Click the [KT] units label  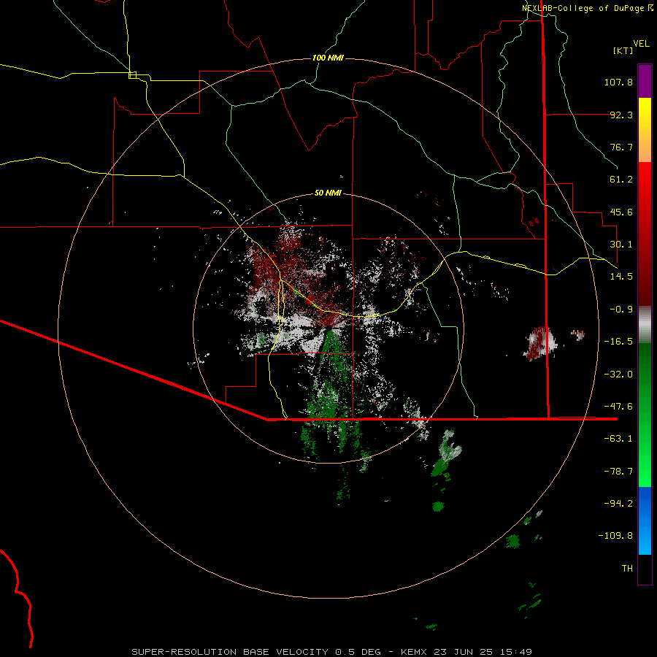(623, 50)
